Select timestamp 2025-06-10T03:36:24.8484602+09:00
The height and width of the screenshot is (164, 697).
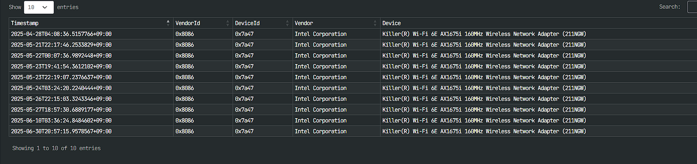[x=61, y=120]
